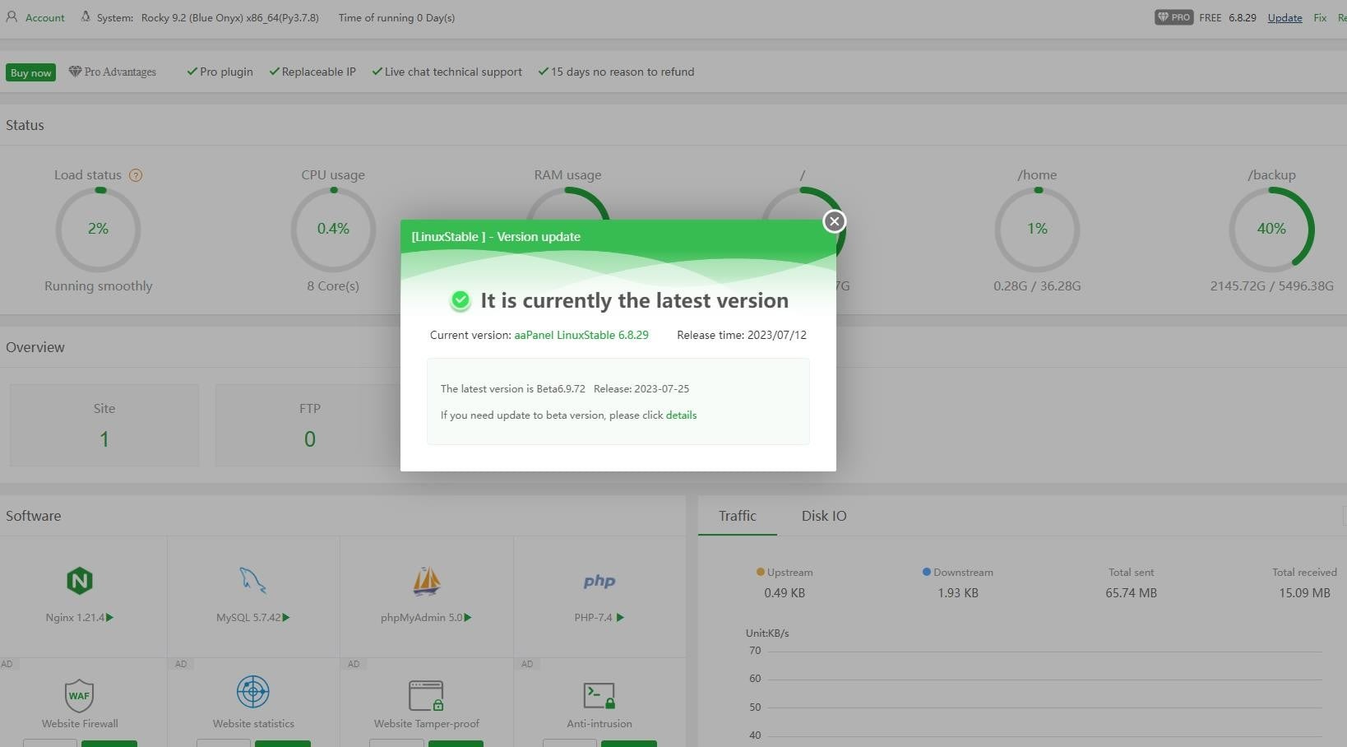The image size is (1347, 747).
Task: Click the Downstream blue legend dot
Action: [927, 572]
